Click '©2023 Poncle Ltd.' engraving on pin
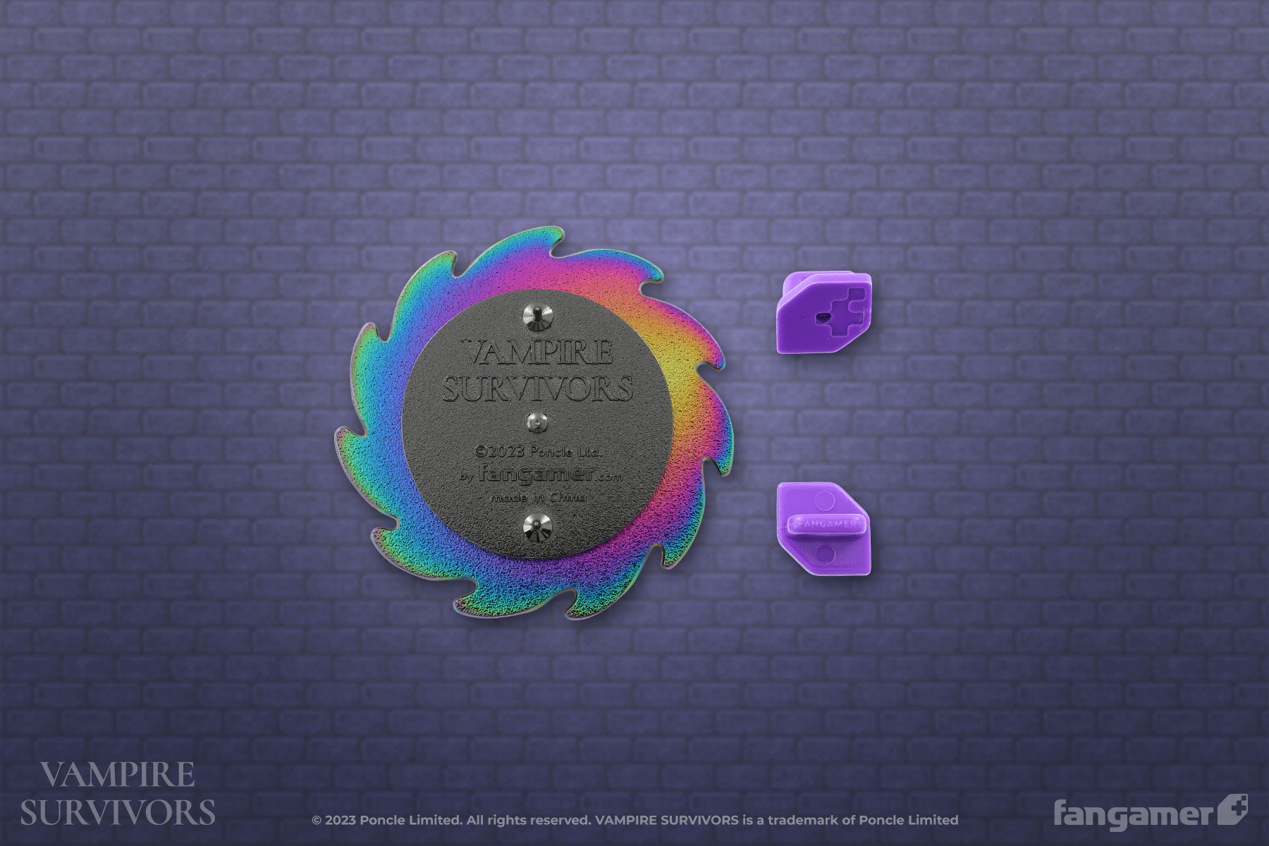The width and height of the screenshot is (1269, 846). [x=538, y=450]
